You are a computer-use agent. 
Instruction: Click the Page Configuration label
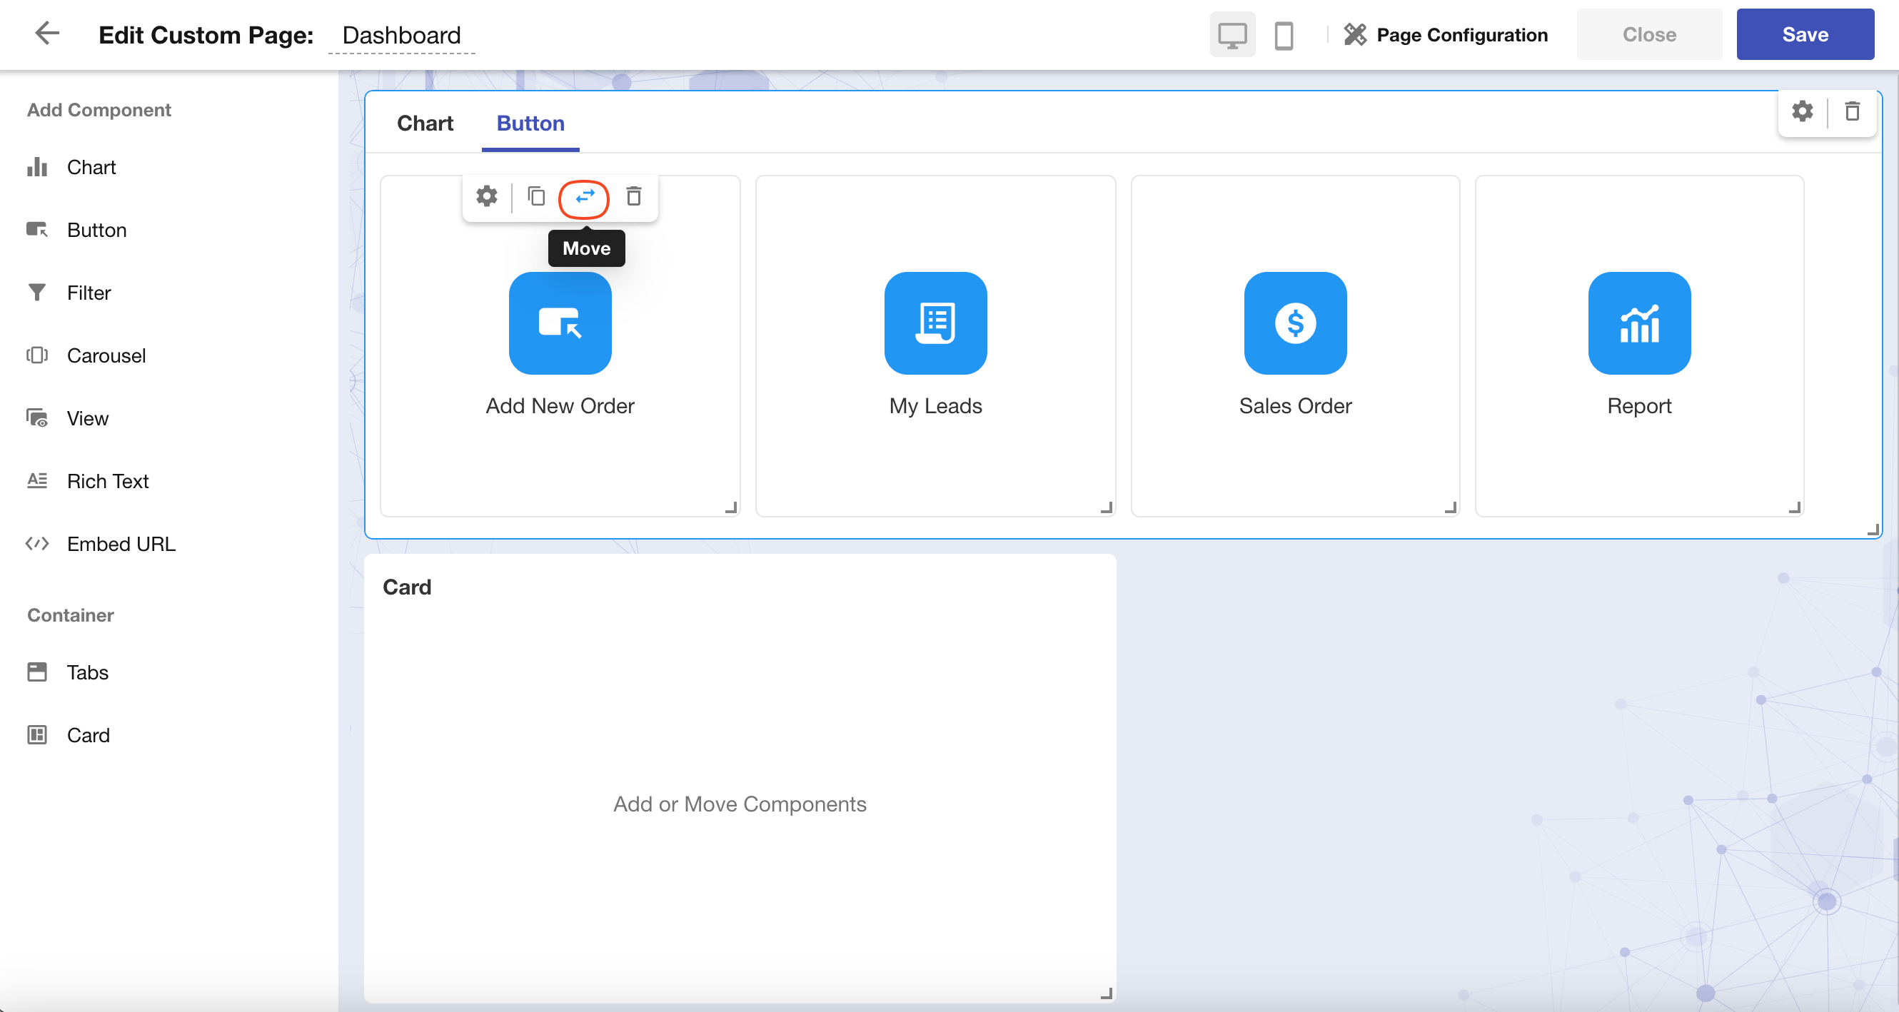[1462, 35]
